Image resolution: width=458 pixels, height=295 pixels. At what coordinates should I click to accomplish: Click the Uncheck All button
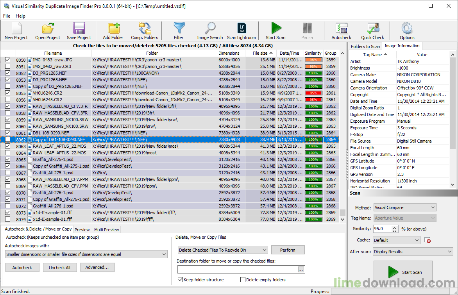click(59, 268)
